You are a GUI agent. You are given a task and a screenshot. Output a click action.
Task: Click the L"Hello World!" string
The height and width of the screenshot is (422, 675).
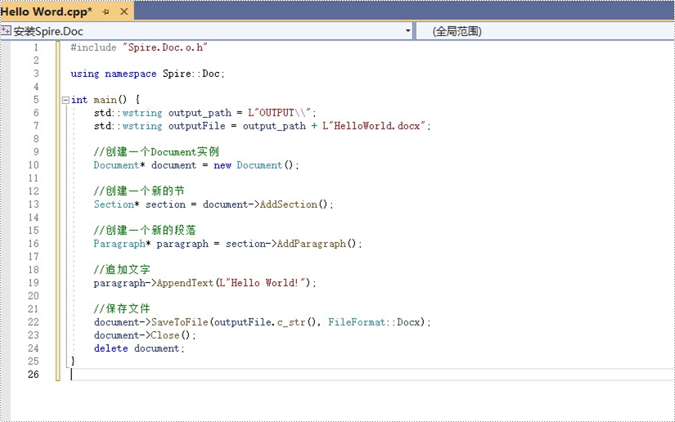tap(262, 283)
